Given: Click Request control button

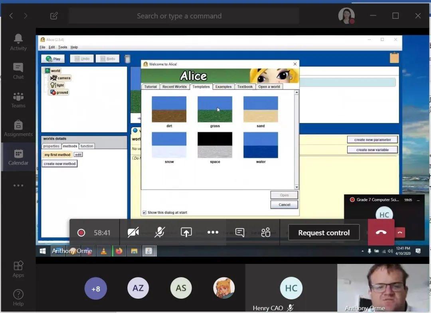Looking at the screenshot, I should (x=324, y=233).
